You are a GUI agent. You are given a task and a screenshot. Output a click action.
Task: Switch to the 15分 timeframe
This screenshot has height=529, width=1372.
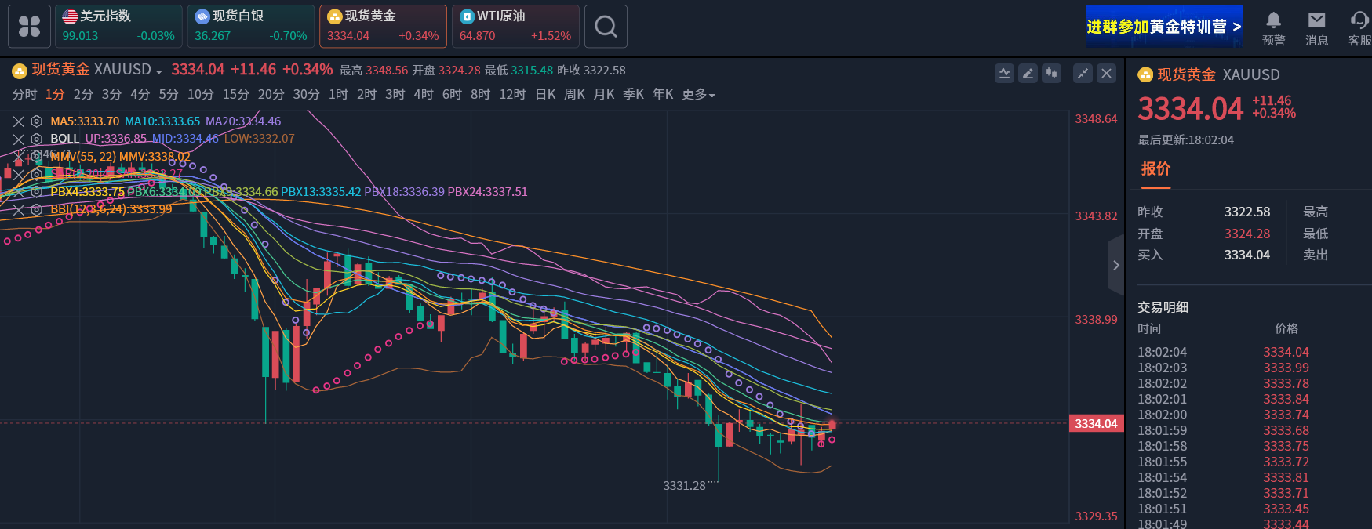235,95
